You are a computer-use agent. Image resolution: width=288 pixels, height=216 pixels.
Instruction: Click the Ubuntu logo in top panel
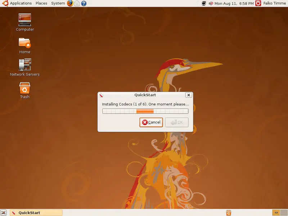click(5, 3)
